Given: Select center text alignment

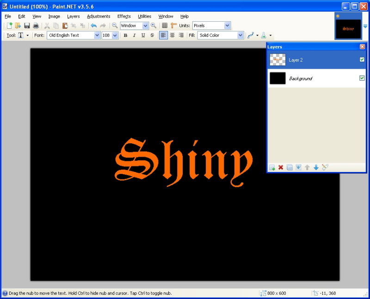Looking at the screenshot, I should click(172, 35).
